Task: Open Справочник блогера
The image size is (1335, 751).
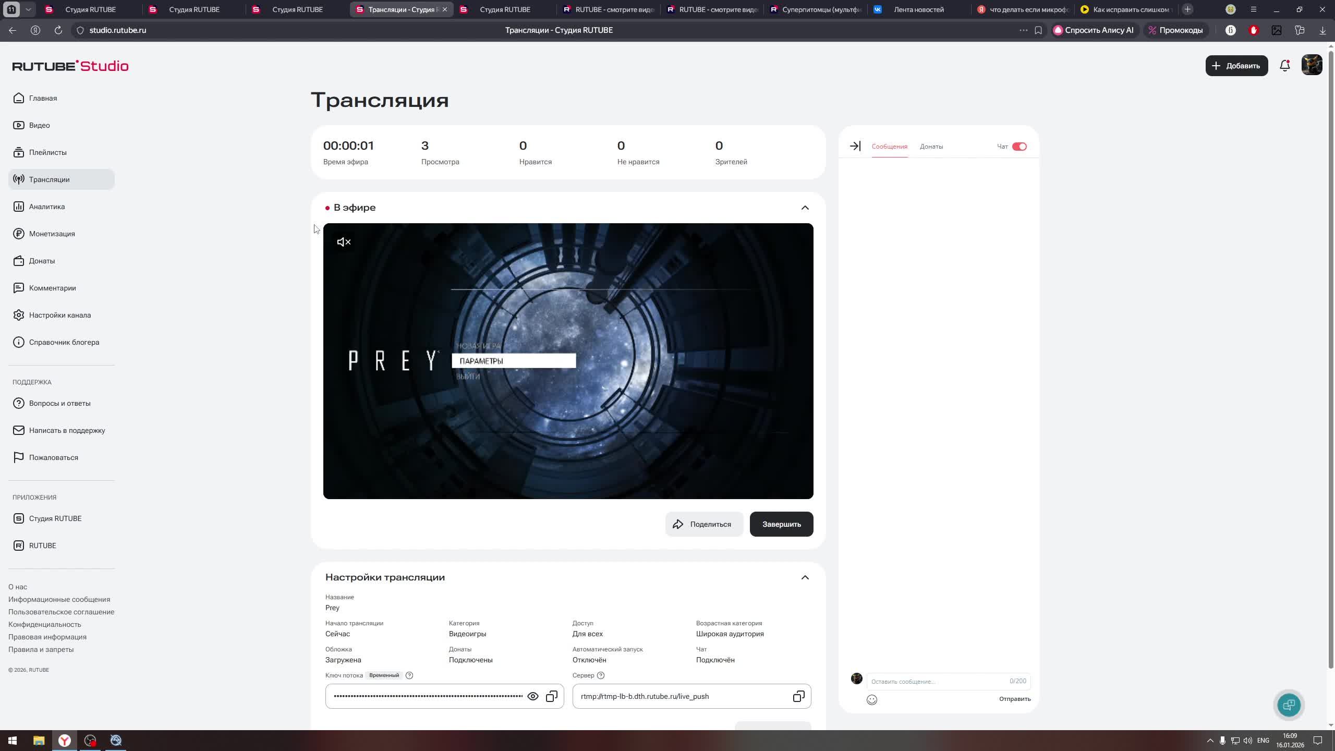Action: [x=62, y=342]
